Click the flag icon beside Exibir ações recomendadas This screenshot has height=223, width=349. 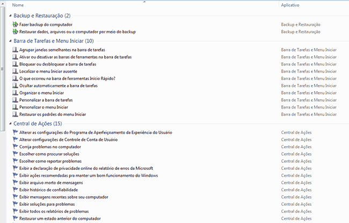(15, 175)
